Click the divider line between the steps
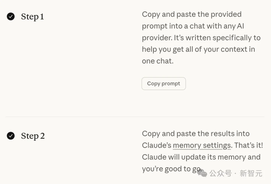The width and height of the screenshot is (271, 184). (135, 117)
